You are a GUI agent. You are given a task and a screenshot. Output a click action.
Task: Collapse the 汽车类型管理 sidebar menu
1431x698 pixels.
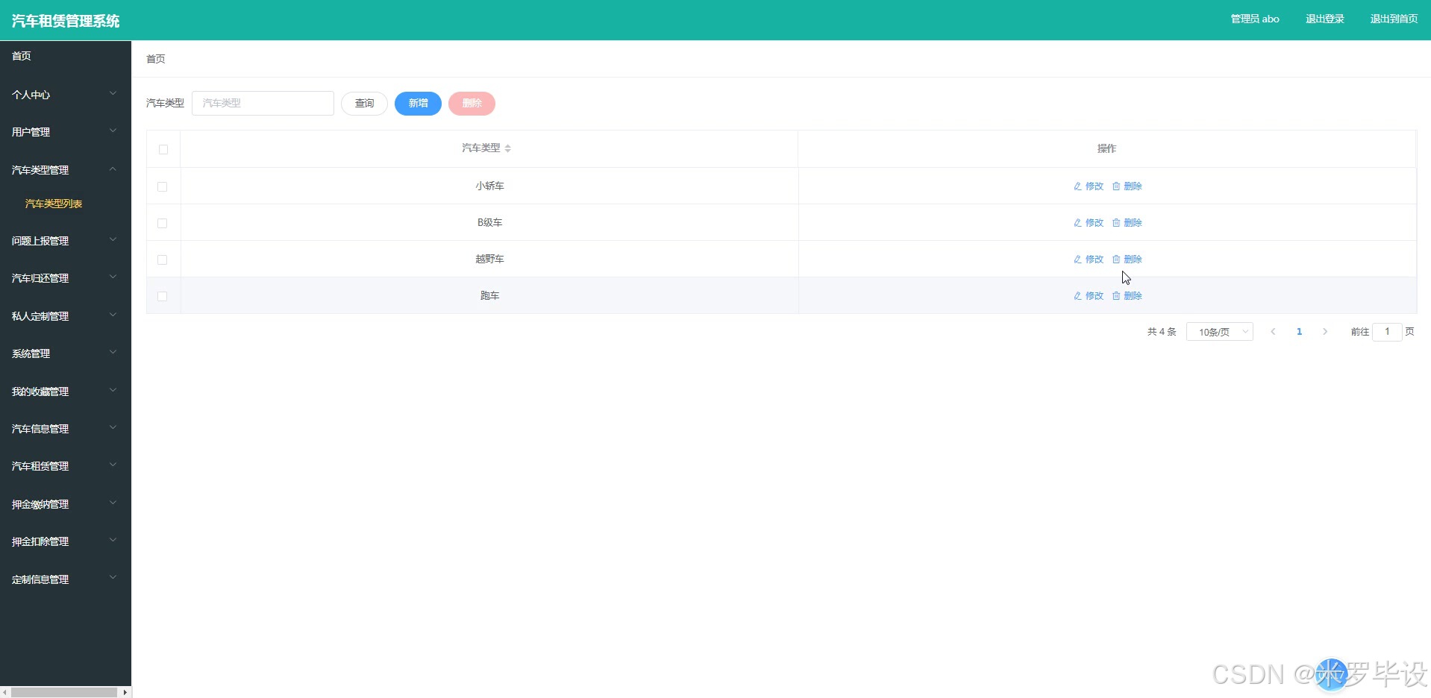coord(66,170)
